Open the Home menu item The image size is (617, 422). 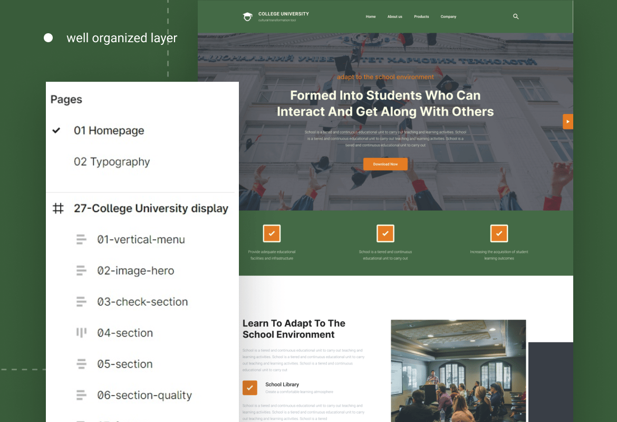371,16
